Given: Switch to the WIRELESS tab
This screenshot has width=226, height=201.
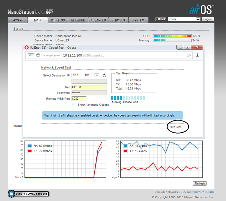Looking at the screenshot, I should tap(58, 20).
